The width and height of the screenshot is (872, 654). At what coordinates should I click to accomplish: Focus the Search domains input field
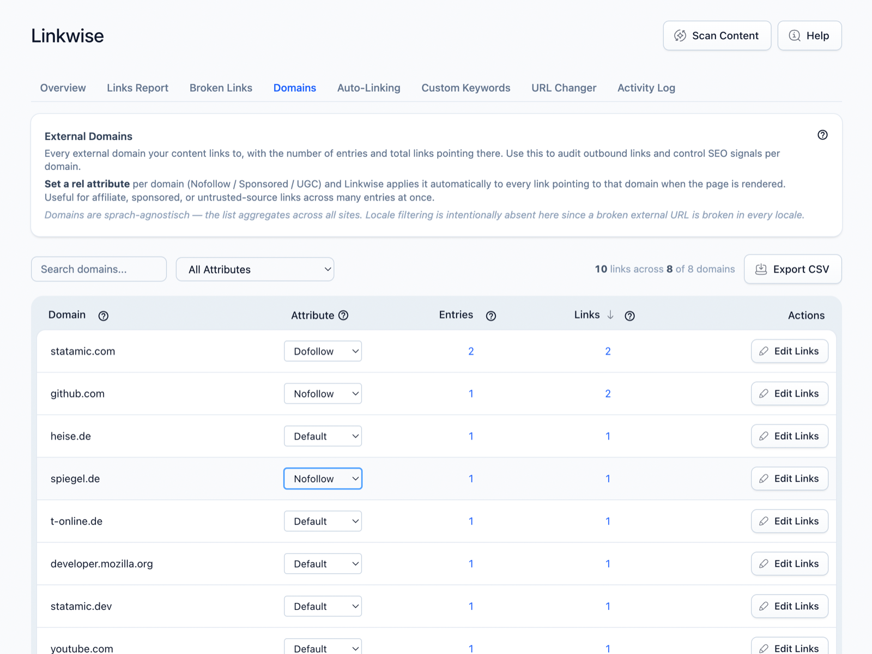point(99,269)
